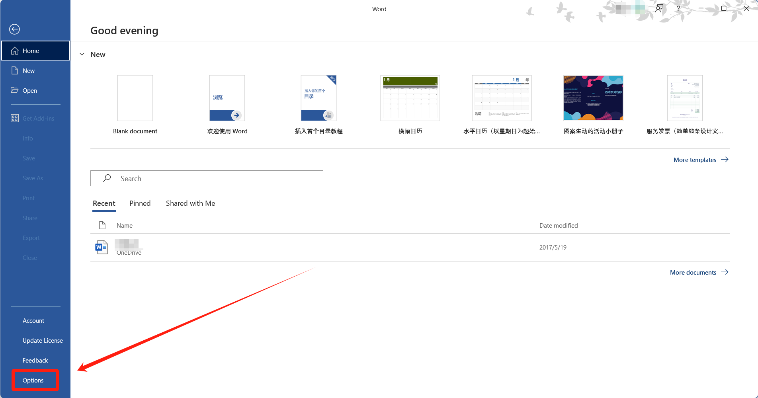
Task: Select the Recent tab
Action: [104, 203]
